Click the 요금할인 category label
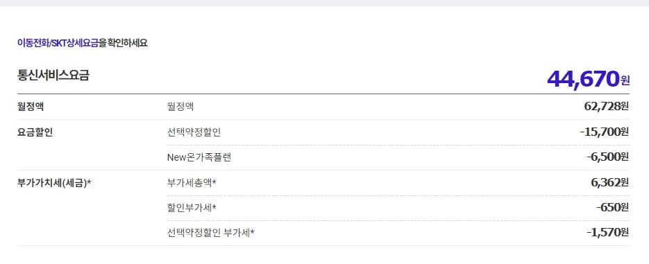The height and width of the screenshot is (264, 649). click(x=35, y=132)
